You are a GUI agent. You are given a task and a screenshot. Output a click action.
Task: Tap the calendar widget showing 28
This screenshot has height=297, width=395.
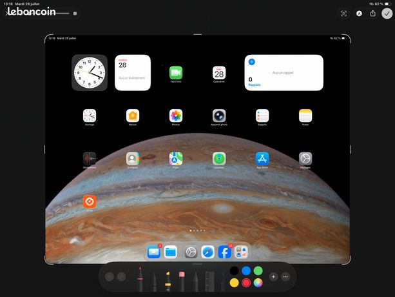[x=133, y=73]
